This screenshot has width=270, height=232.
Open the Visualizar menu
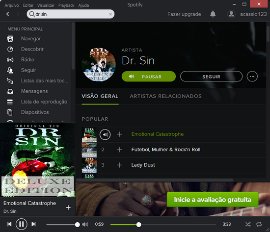46,5
